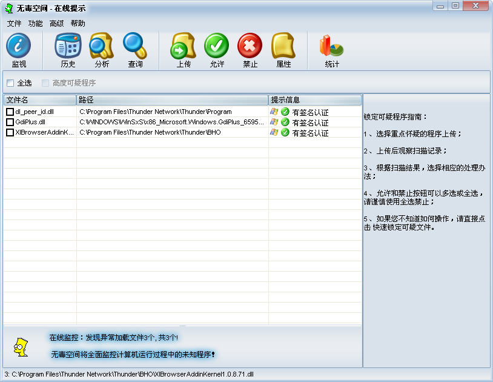Click green check icon in GdiPlus.dll row
493x382 pixels.
(x=285, y=122)
